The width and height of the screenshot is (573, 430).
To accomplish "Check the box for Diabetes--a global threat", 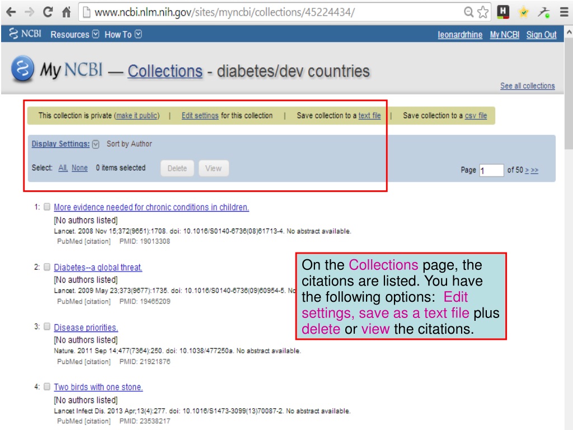I will [47, 267].
